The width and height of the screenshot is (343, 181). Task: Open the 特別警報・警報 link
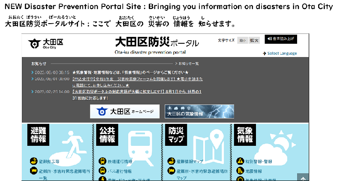click(x=259, y=162)
